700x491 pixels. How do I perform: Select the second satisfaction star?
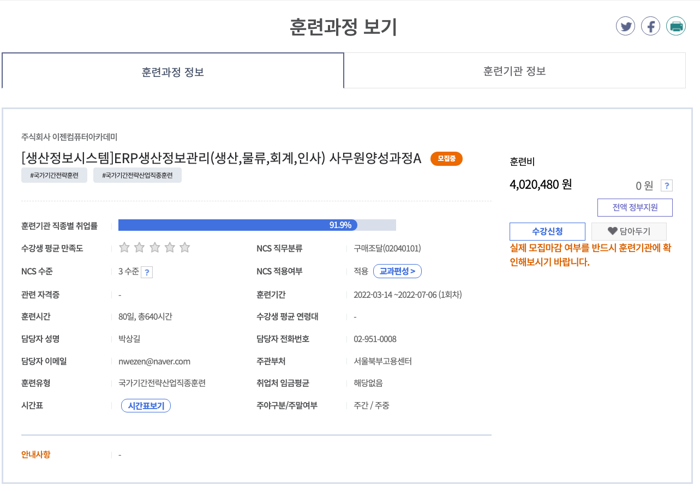pos(139,248)
